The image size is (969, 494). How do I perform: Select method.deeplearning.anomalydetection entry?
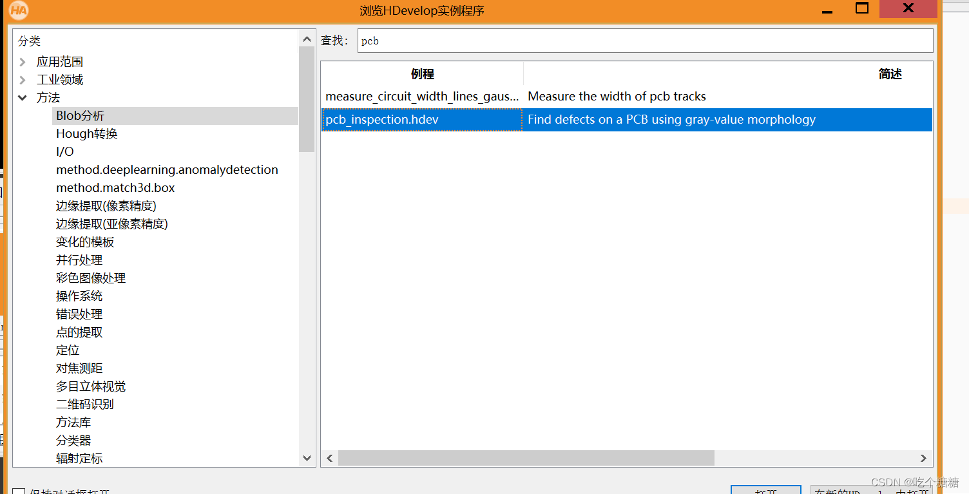[x=168, y=170]
